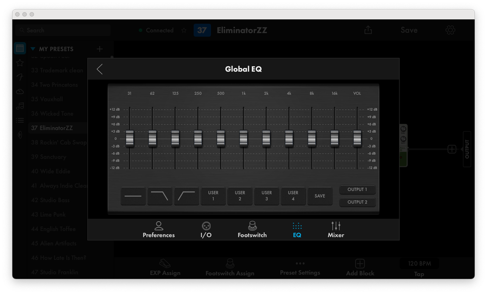The image size is (487, 294).
Task: Open Preset Settings options
Action: tap(300, 268)
